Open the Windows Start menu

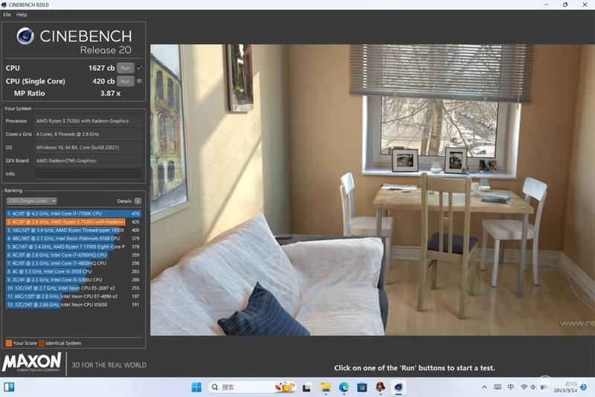click(x=196, y=387)
